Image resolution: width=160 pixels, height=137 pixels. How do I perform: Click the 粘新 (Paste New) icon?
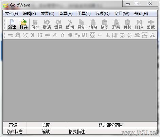104,22
